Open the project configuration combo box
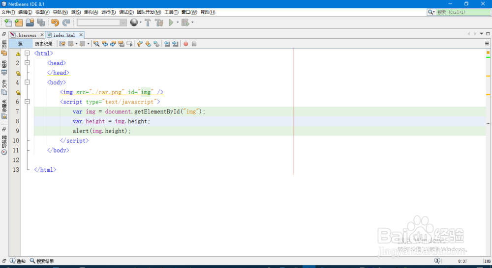Viewport: 492px width, 268px height. tap(102, 23)
